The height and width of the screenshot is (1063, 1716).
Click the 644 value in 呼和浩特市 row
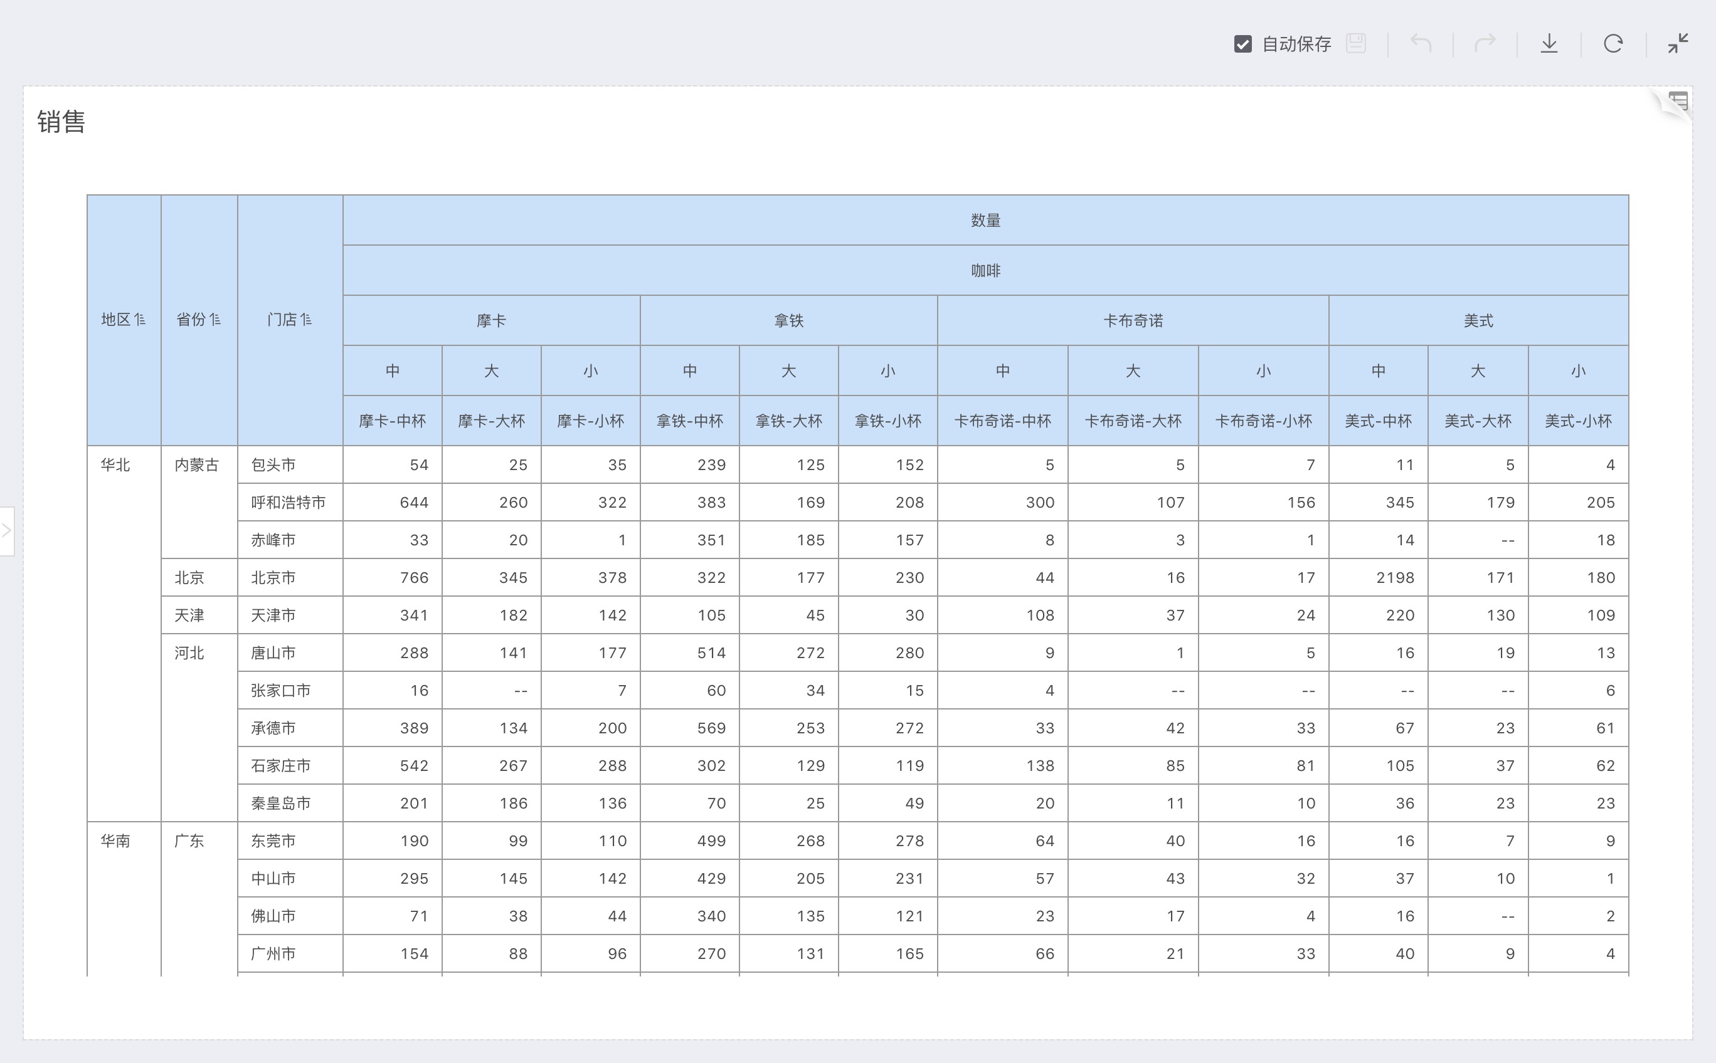coord(414,503)
